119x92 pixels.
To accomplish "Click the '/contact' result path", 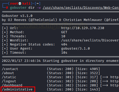I will pos(10,69).
